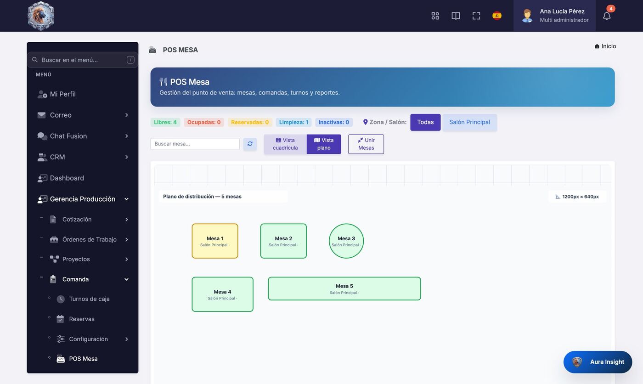Focus Buscar en el menú search box
This screenshot has width=643, height=384.
(83, 60)
